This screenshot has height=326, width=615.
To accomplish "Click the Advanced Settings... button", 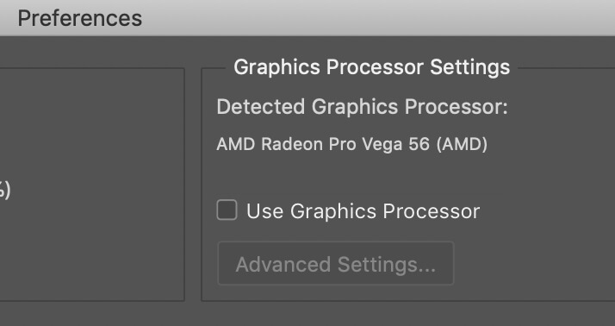I will [x=336, y=263].
